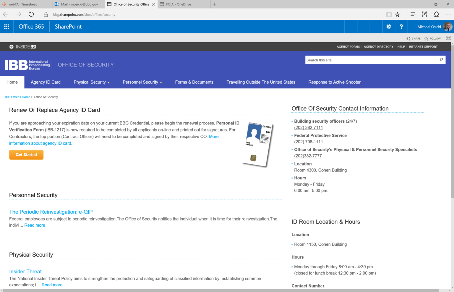This screenshot has width=454, height=292.
Task: Switch to the FOIA - OneDrive tab
Action: (184, 4)
